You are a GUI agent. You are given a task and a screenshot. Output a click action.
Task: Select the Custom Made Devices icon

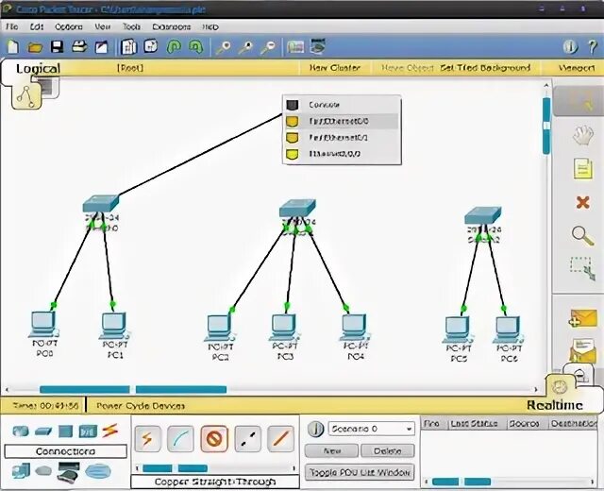coord(68,472)
